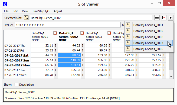Click cell value 44.22
Viewport: 177px width, 105px height.
(70, 45)
